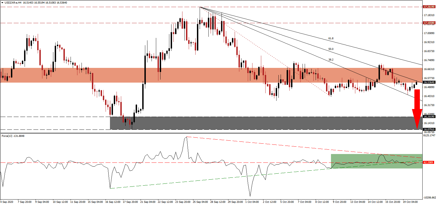Click the 19 Oct 04:00 time label
The image size is (436, 205).
411,202
